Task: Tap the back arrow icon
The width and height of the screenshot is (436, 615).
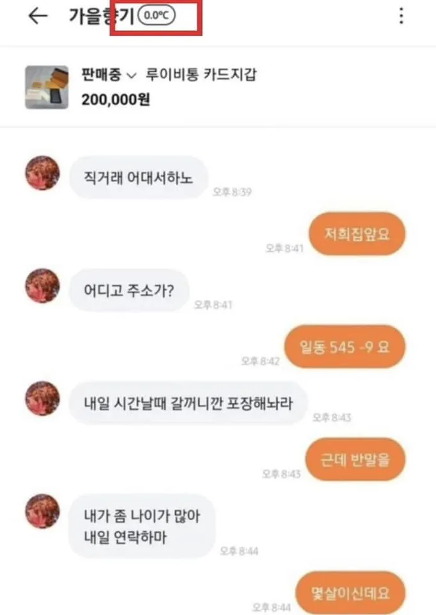Action: pos(38,16)
